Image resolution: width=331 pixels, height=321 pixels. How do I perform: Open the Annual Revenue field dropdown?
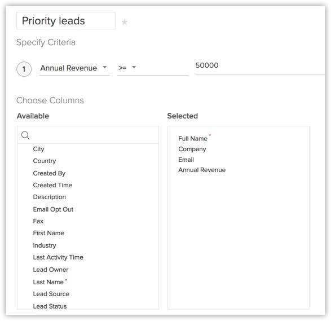pyautogui.click(x=74, y=68)
